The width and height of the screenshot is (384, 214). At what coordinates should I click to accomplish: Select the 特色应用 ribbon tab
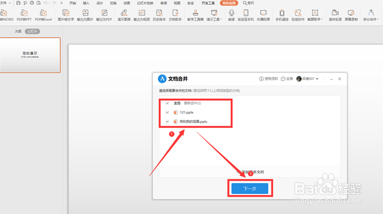click(x=229, y=3)
